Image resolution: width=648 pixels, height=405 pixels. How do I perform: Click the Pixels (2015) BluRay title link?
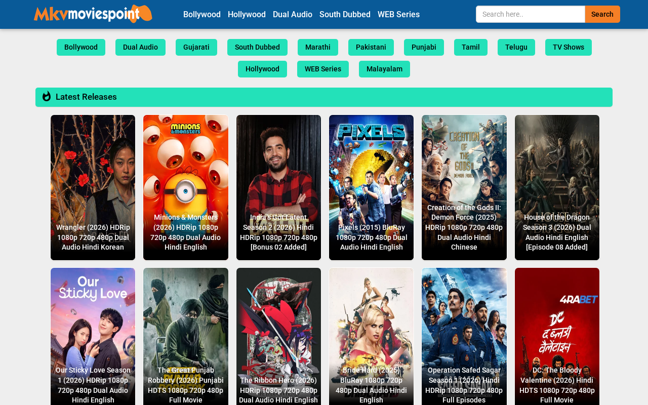click(371, 237)
